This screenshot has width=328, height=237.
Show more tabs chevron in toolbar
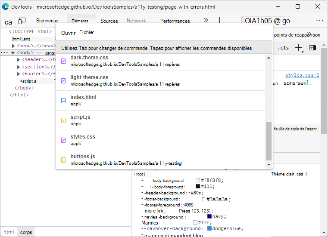[206, 20]
